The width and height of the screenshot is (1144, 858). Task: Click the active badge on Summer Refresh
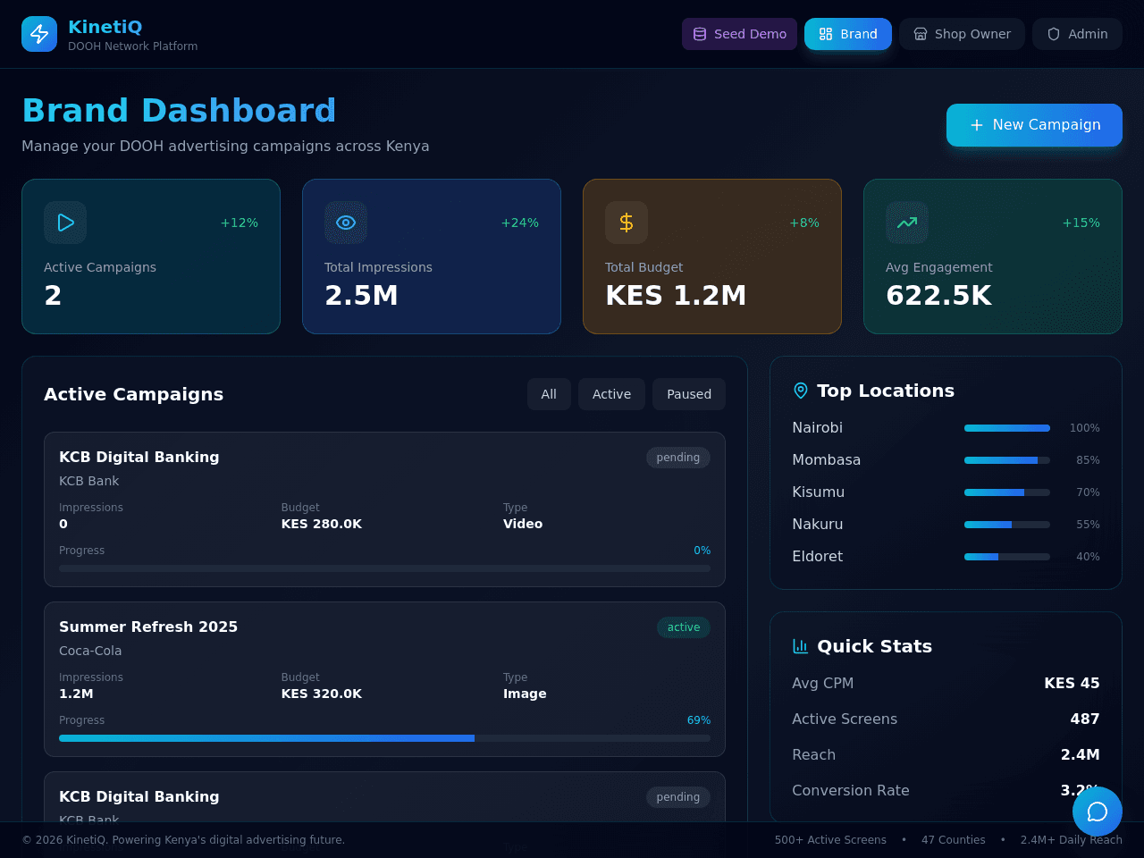point(684,627)
